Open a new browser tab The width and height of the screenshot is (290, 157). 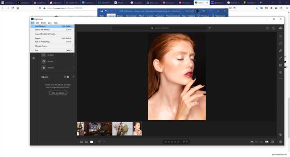point(261,3)
